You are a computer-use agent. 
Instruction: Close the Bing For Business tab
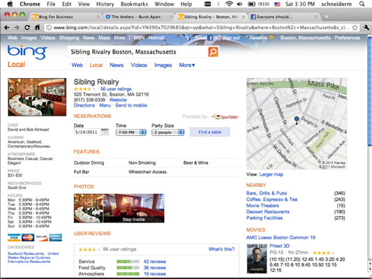[x=98, y=17]
